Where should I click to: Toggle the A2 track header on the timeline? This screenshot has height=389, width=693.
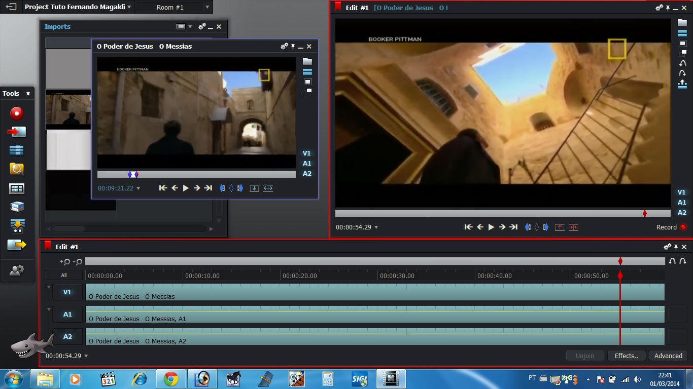tap(67, 336)
